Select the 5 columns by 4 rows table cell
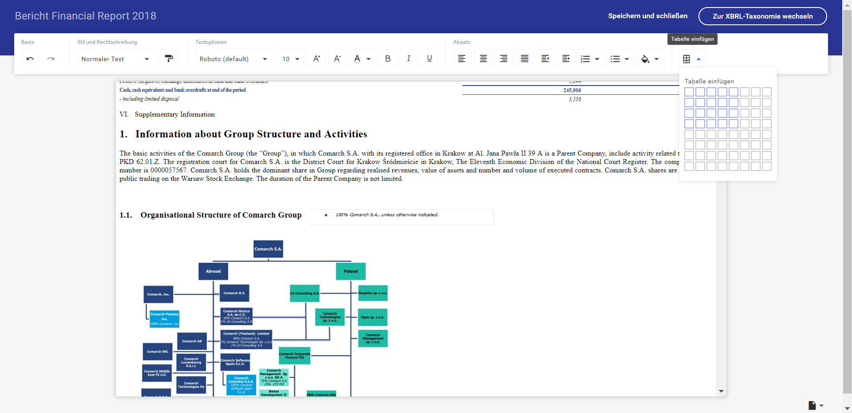The width and height of the screenshot is (852, 413). pos(734,124)
